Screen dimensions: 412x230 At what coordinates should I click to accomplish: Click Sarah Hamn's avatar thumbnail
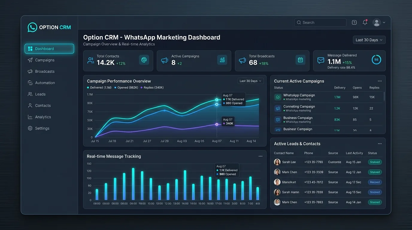pos(277,192)
